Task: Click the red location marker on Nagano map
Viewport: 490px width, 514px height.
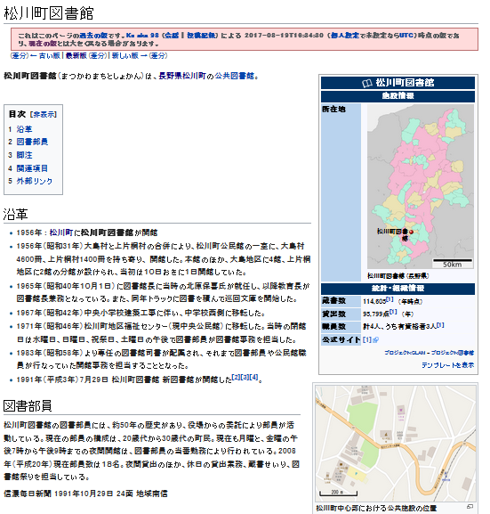Action: pos(411,232)
